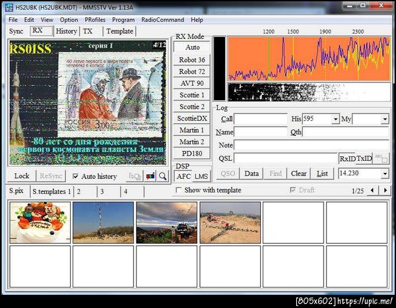Select Robot 36 RX mode
The image size is (396, 308).
192,60
